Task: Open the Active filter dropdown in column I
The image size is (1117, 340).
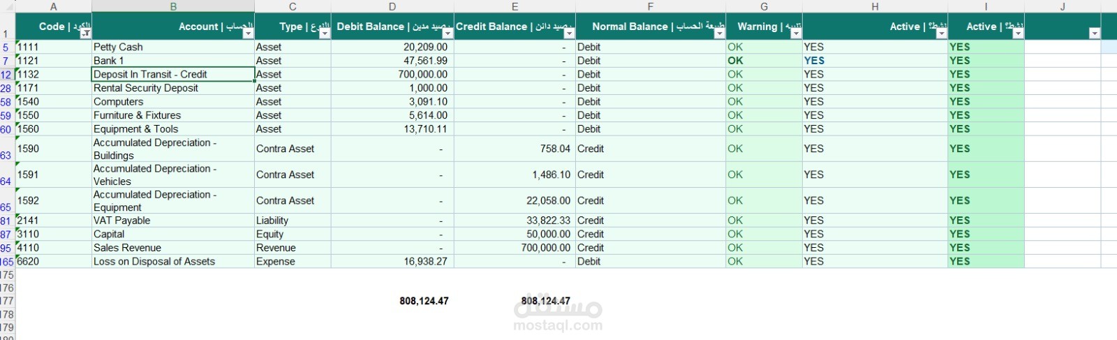Action: [x=1018, y=34]
